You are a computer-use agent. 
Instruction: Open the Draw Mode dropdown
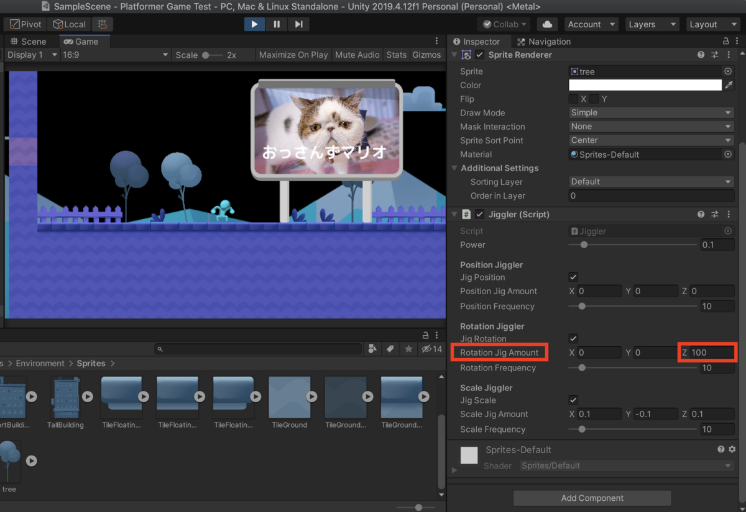tap(652, 112)
